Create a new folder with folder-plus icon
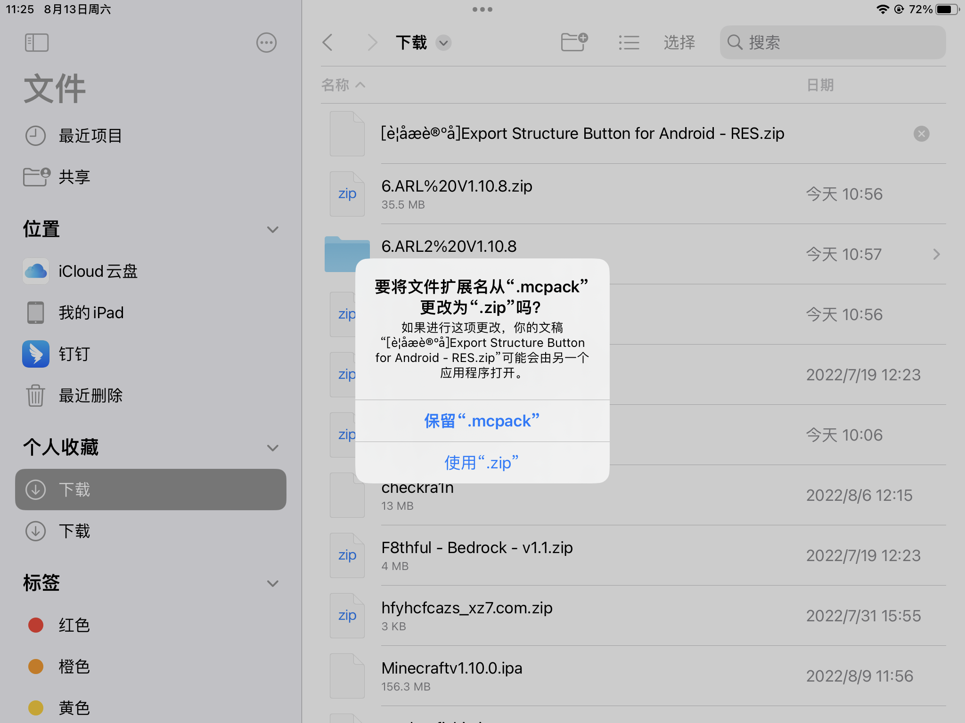This screenshot has height=723, width=965. pyautogui.click(x=574, y=42)
